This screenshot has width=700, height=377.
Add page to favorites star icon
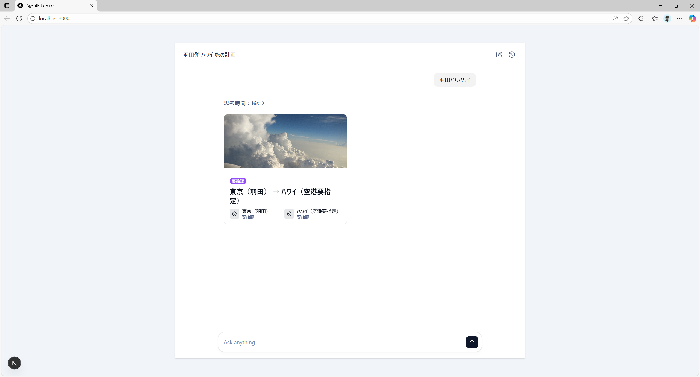tap(626, 19)
